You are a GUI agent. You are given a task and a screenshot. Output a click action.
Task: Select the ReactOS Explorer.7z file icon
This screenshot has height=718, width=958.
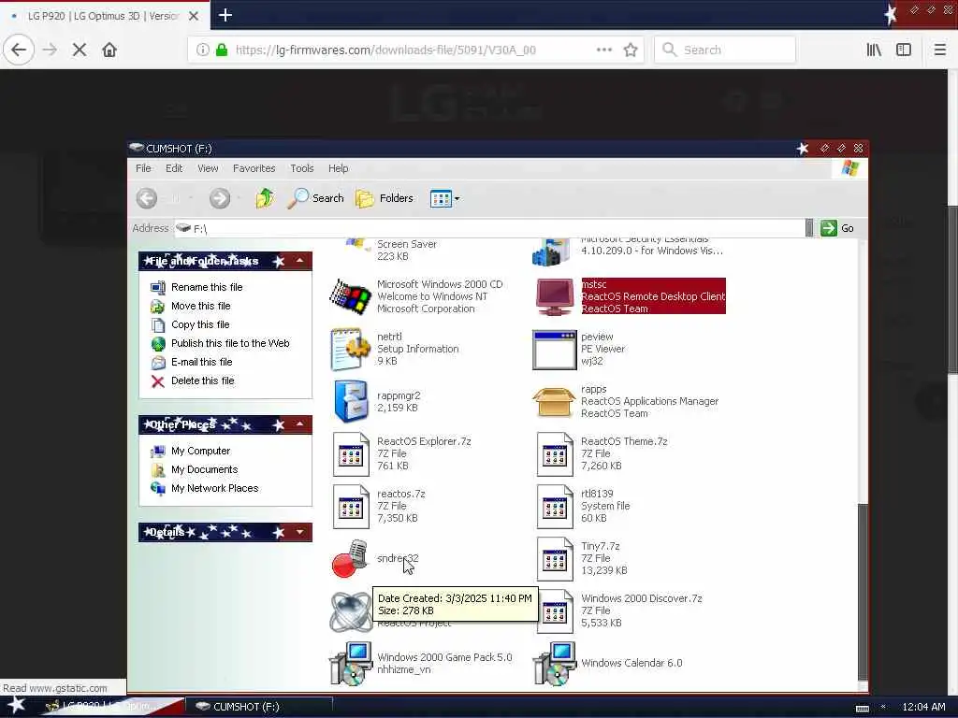click(351, 453)
